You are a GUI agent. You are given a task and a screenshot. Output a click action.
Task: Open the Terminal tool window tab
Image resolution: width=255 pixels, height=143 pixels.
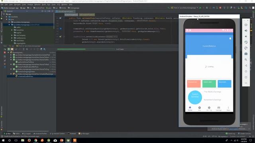tap(72, 133)
